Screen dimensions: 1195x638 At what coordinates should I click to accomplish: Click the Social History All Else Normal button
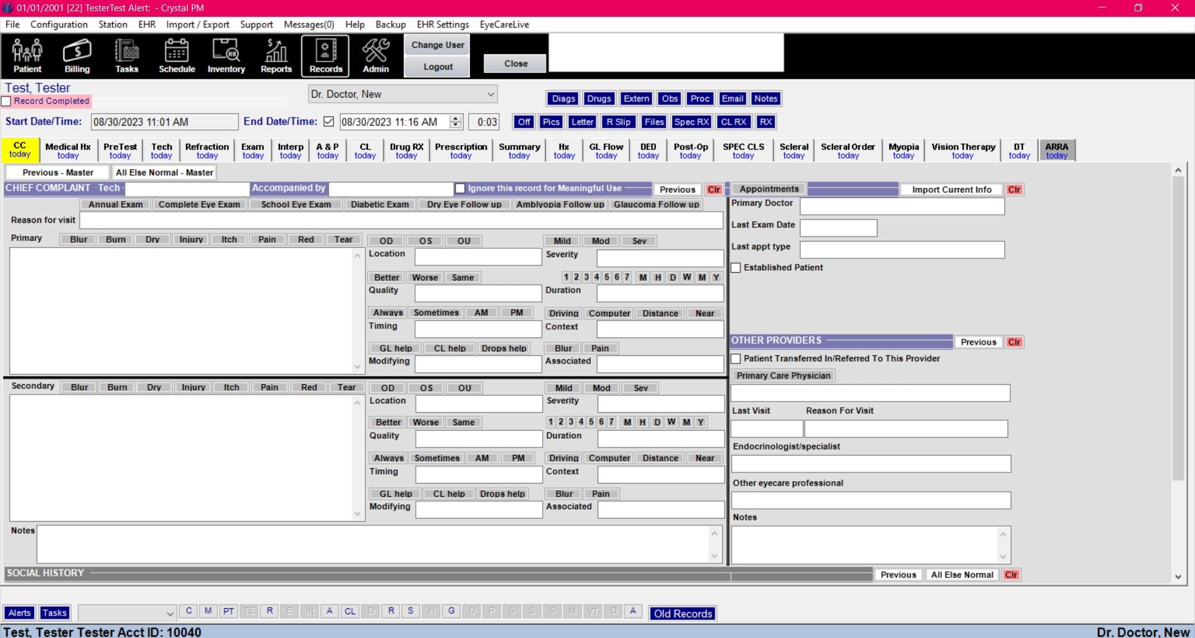[962, 575]
